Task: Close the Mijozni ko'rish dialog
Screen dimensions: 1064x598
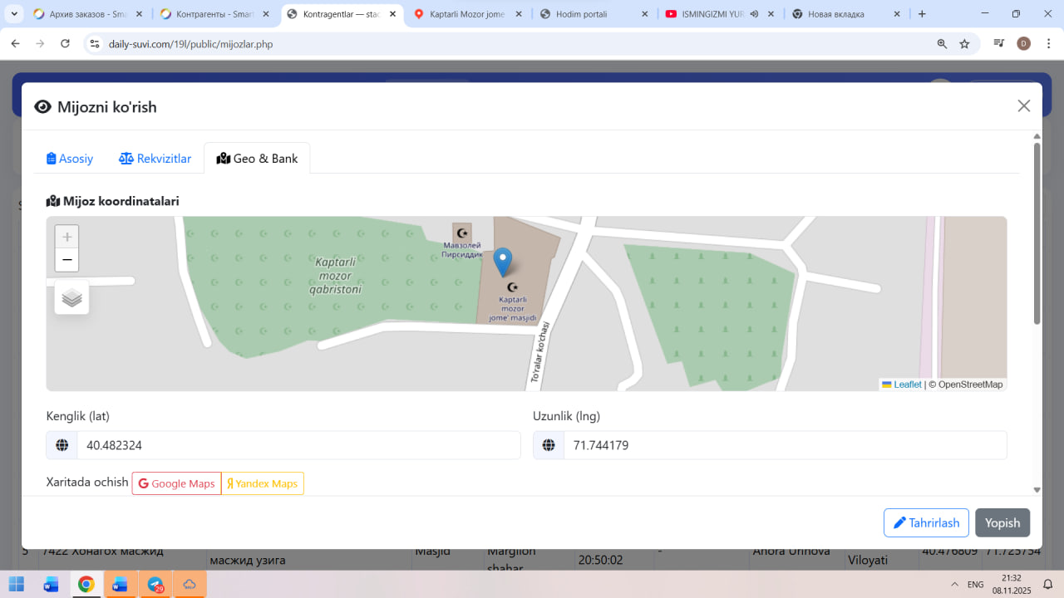Action: tap(1024, 105)
